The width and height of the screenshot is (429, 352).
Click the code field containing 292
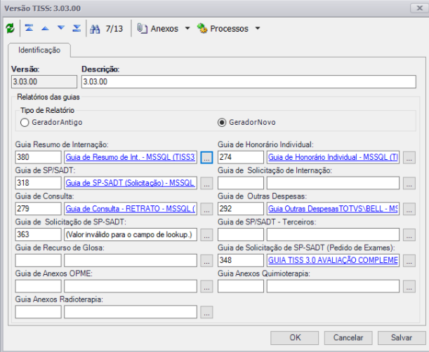click(241, 209)
